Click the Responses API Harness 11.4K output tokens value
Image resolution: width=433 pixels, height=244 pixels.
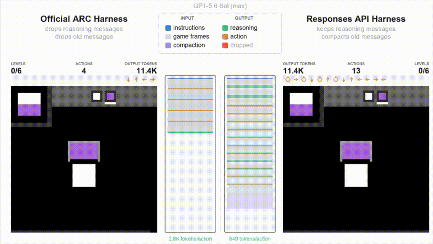(293, 71)
